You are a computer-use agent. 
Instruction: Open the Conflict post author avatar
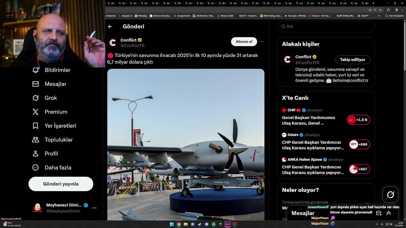tap(113, 42)
